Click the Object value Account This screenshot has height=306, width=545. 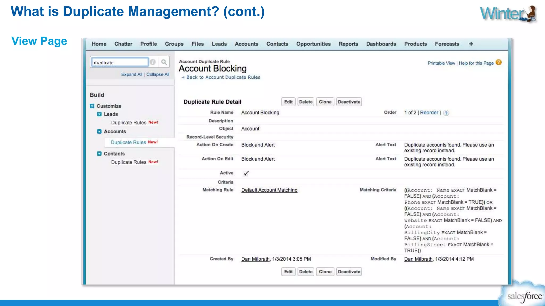coord(250,129)
